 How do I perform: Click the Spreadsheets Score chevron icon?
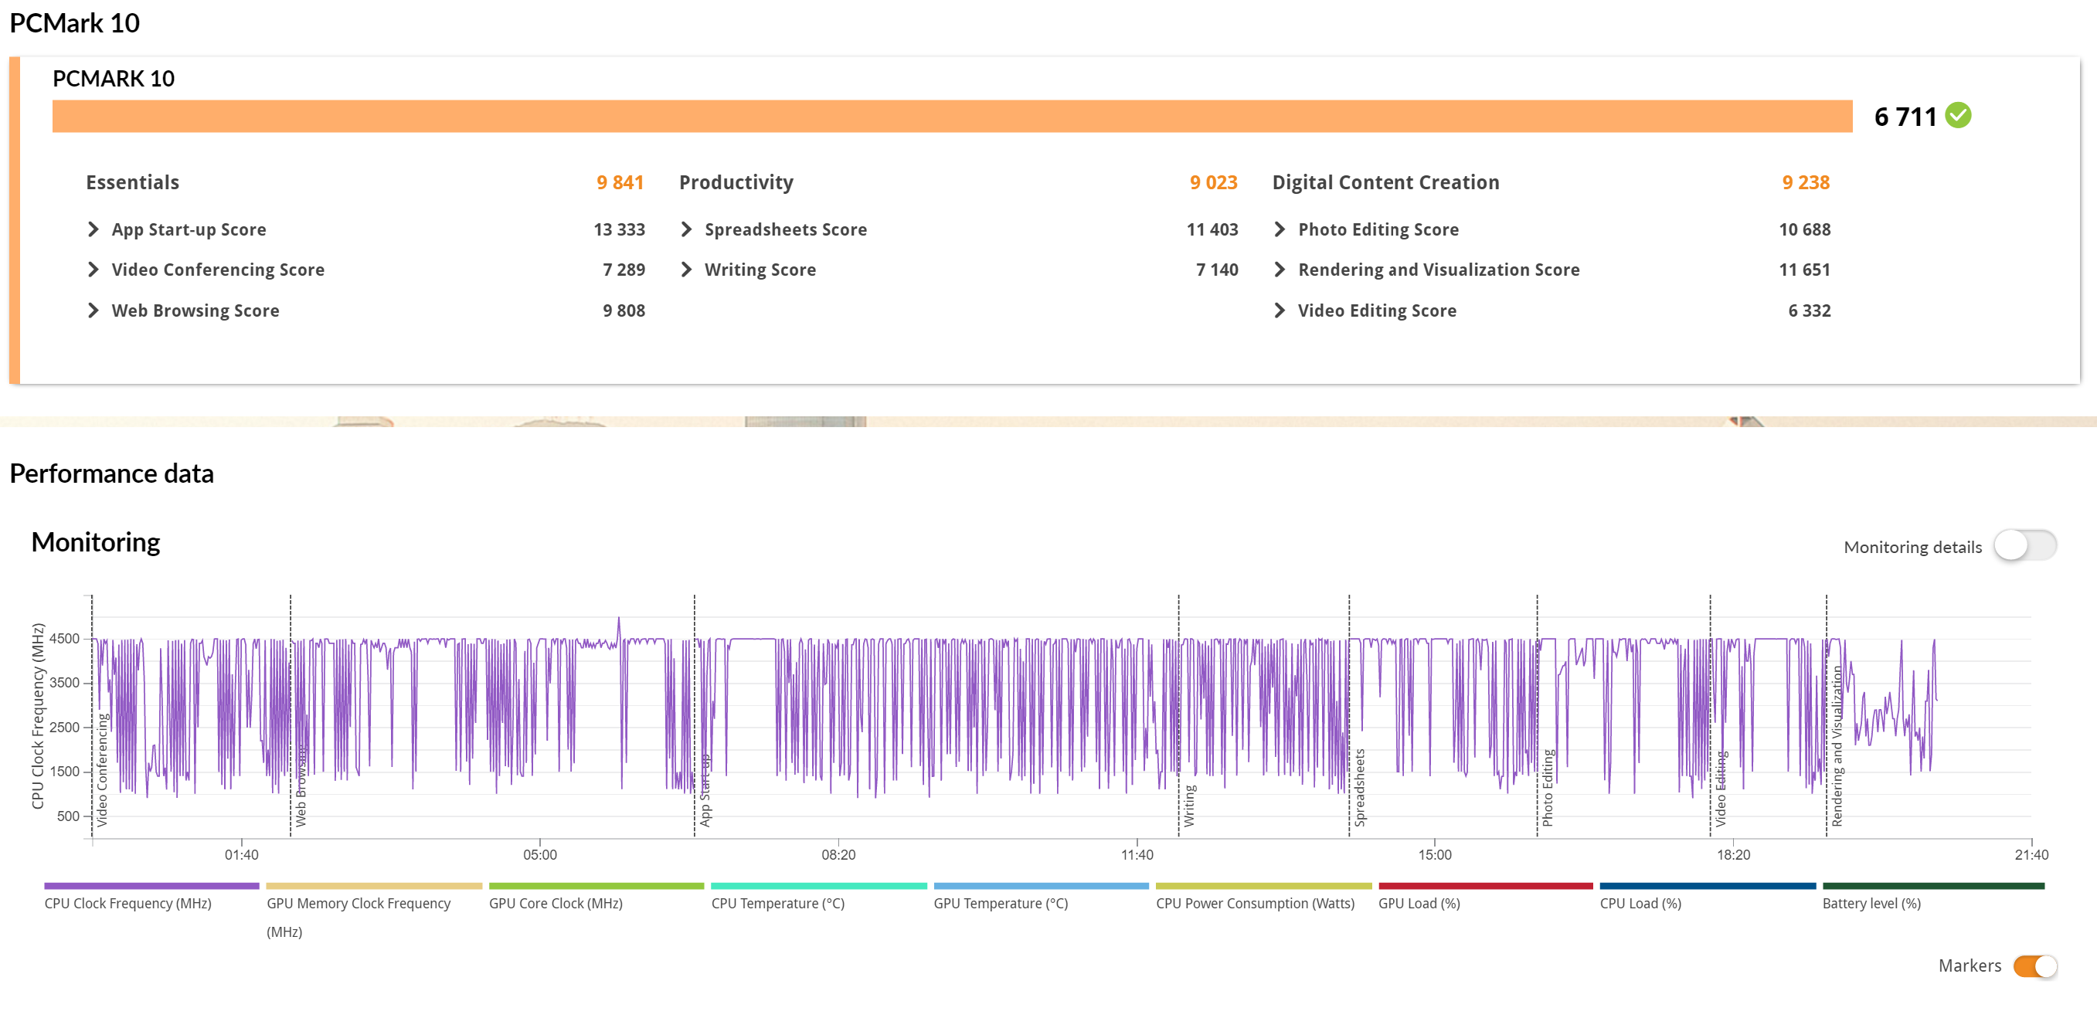[x=686, y=229]
